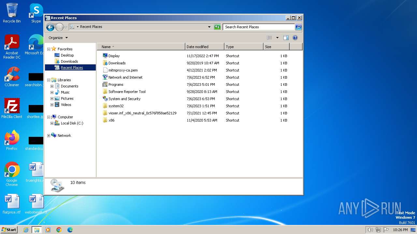The height and width of the screenshot is (234, 417).
Task: Sort by the Name column header
Action: [141, 47]
